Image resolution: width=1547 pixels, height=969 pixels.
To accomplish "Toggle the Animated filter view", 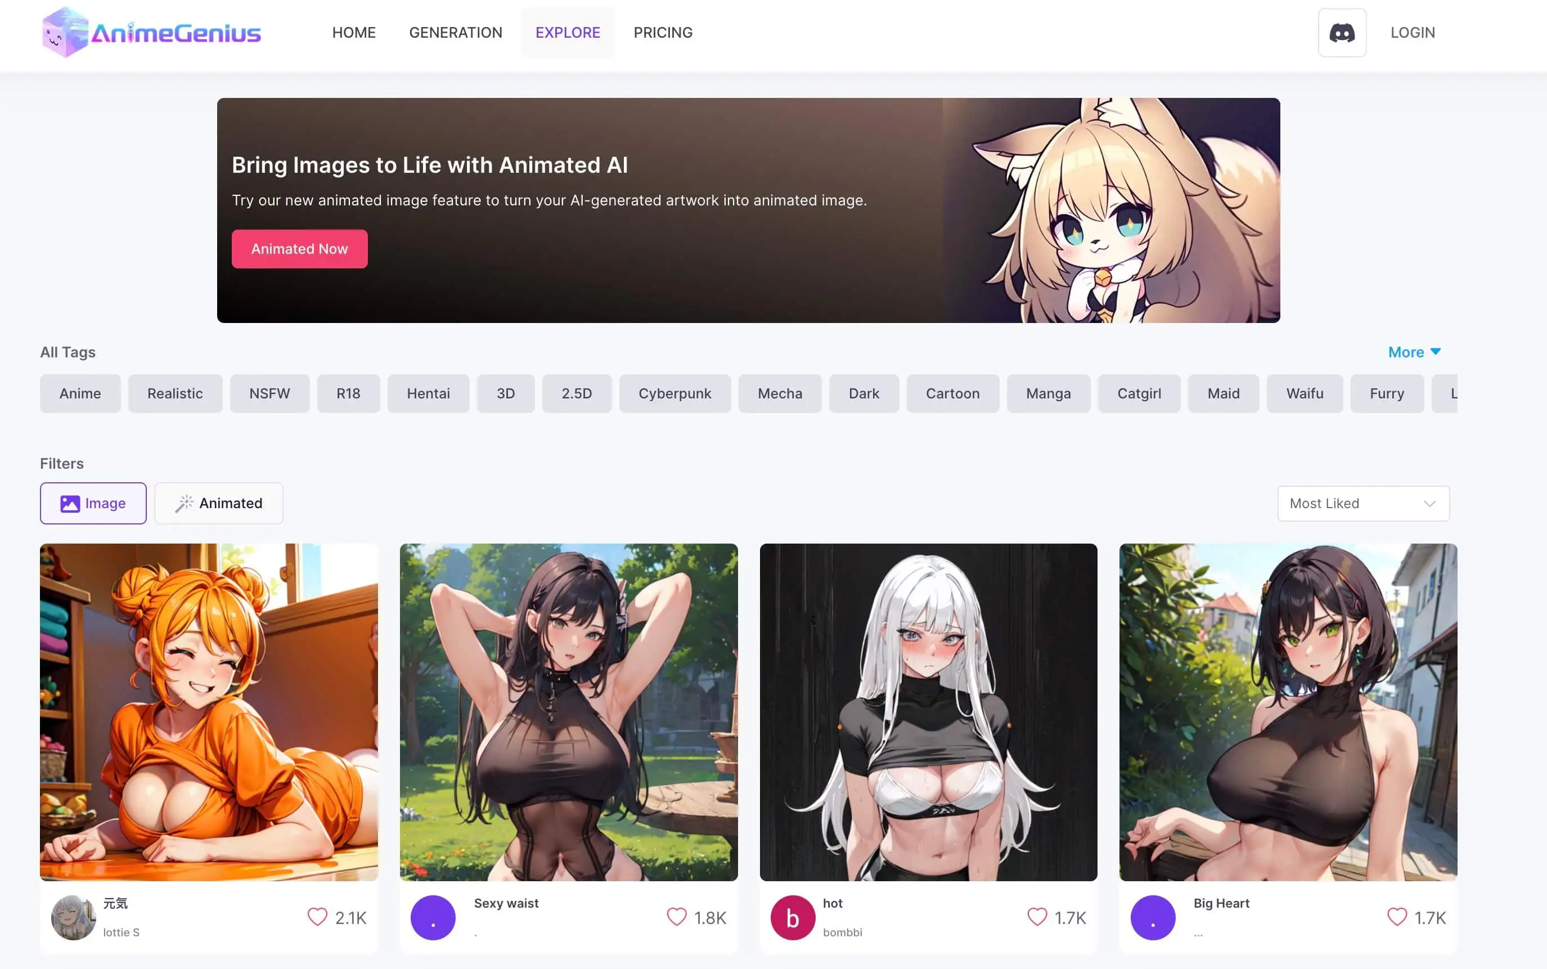I will (218, 503).
